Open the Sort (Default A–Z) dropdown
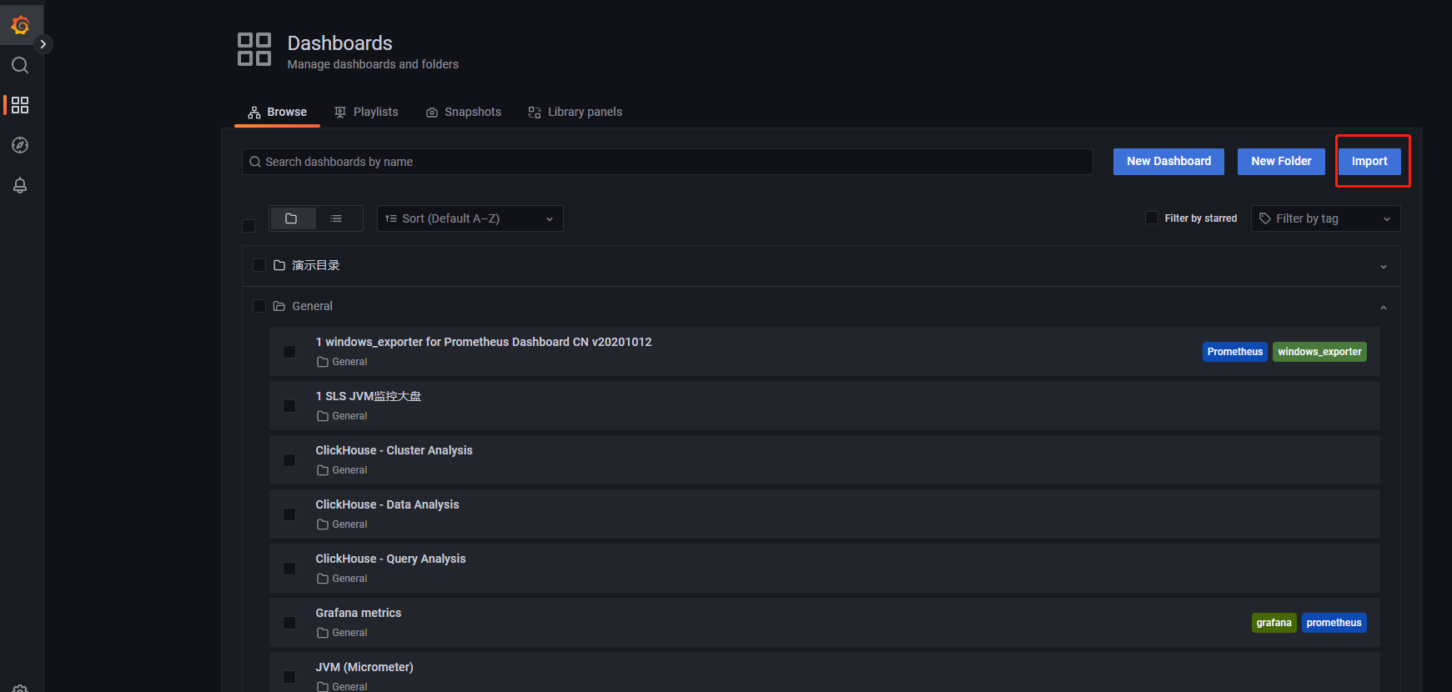The image size is (1452, 692). 470,218
